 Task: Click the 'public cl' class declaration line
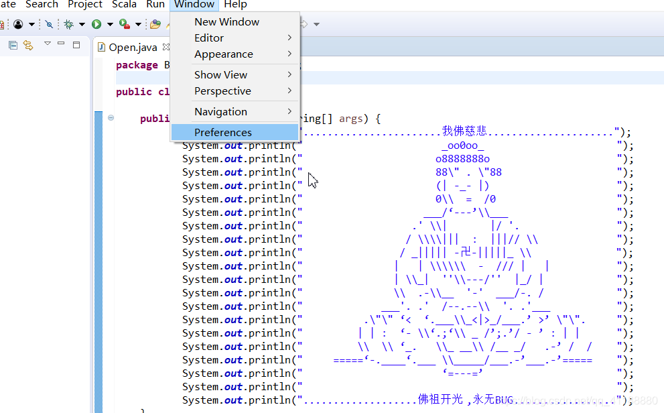point(143,92)
